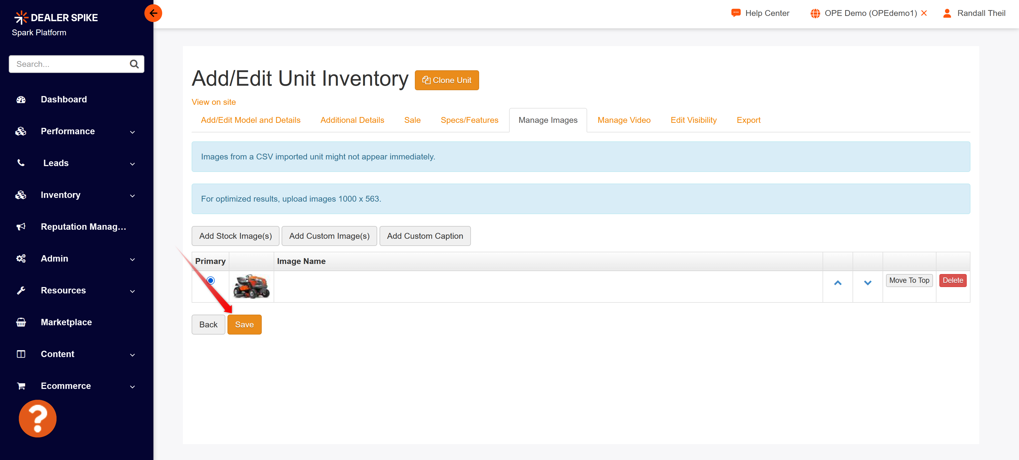Open the orange help question mark bubble

pyautogui.click(x=38, y=419)
